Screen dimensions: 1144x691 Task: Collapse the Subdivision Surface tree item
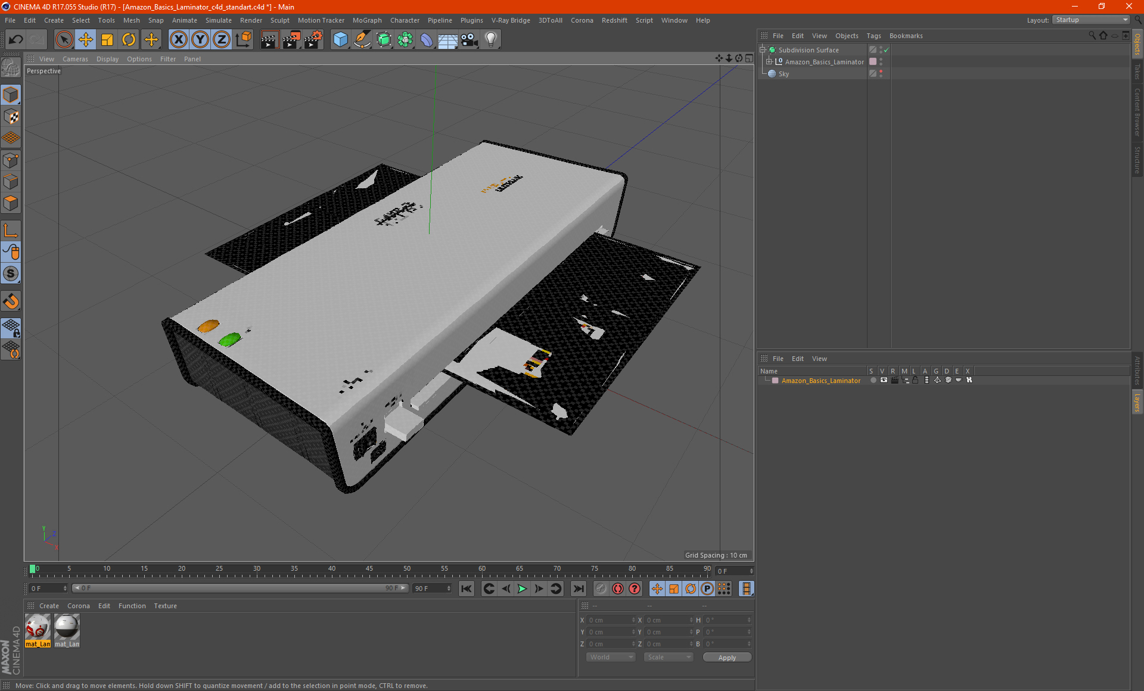[762, 50]
